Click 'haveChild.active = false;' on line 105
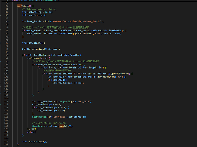This screenshot has height=147, width=197. click(x=68, y=83)
